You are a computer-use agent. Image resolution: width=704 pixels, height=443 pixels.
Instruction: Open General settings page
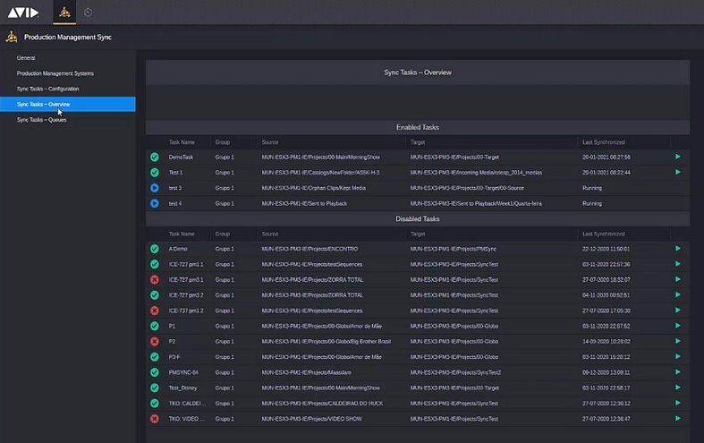[x=26, y=58]
